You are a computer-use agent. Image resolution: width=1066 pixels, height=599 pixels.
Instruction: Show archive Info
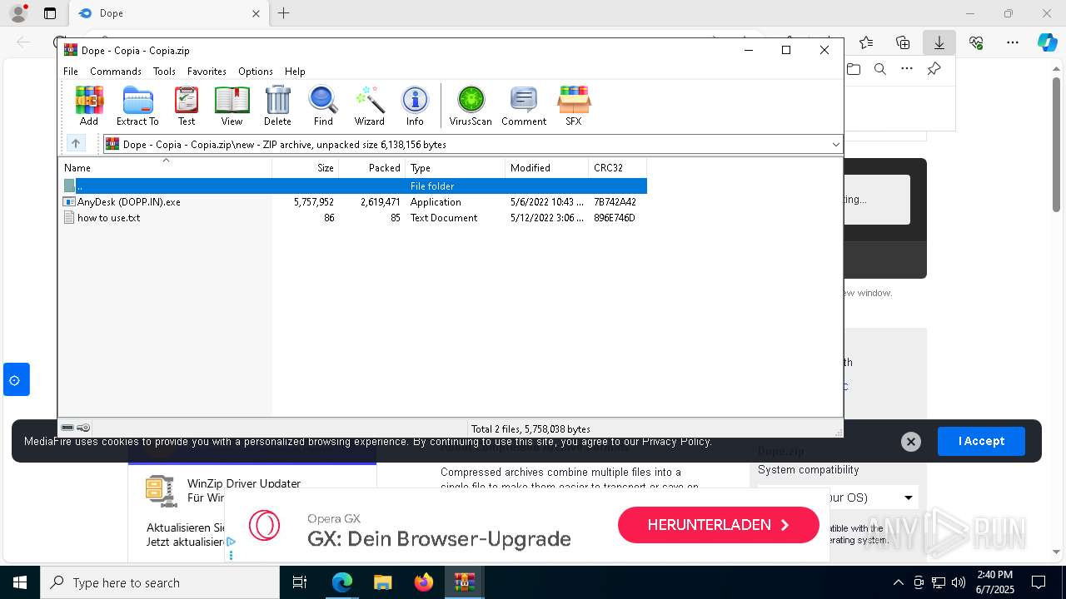415,106
